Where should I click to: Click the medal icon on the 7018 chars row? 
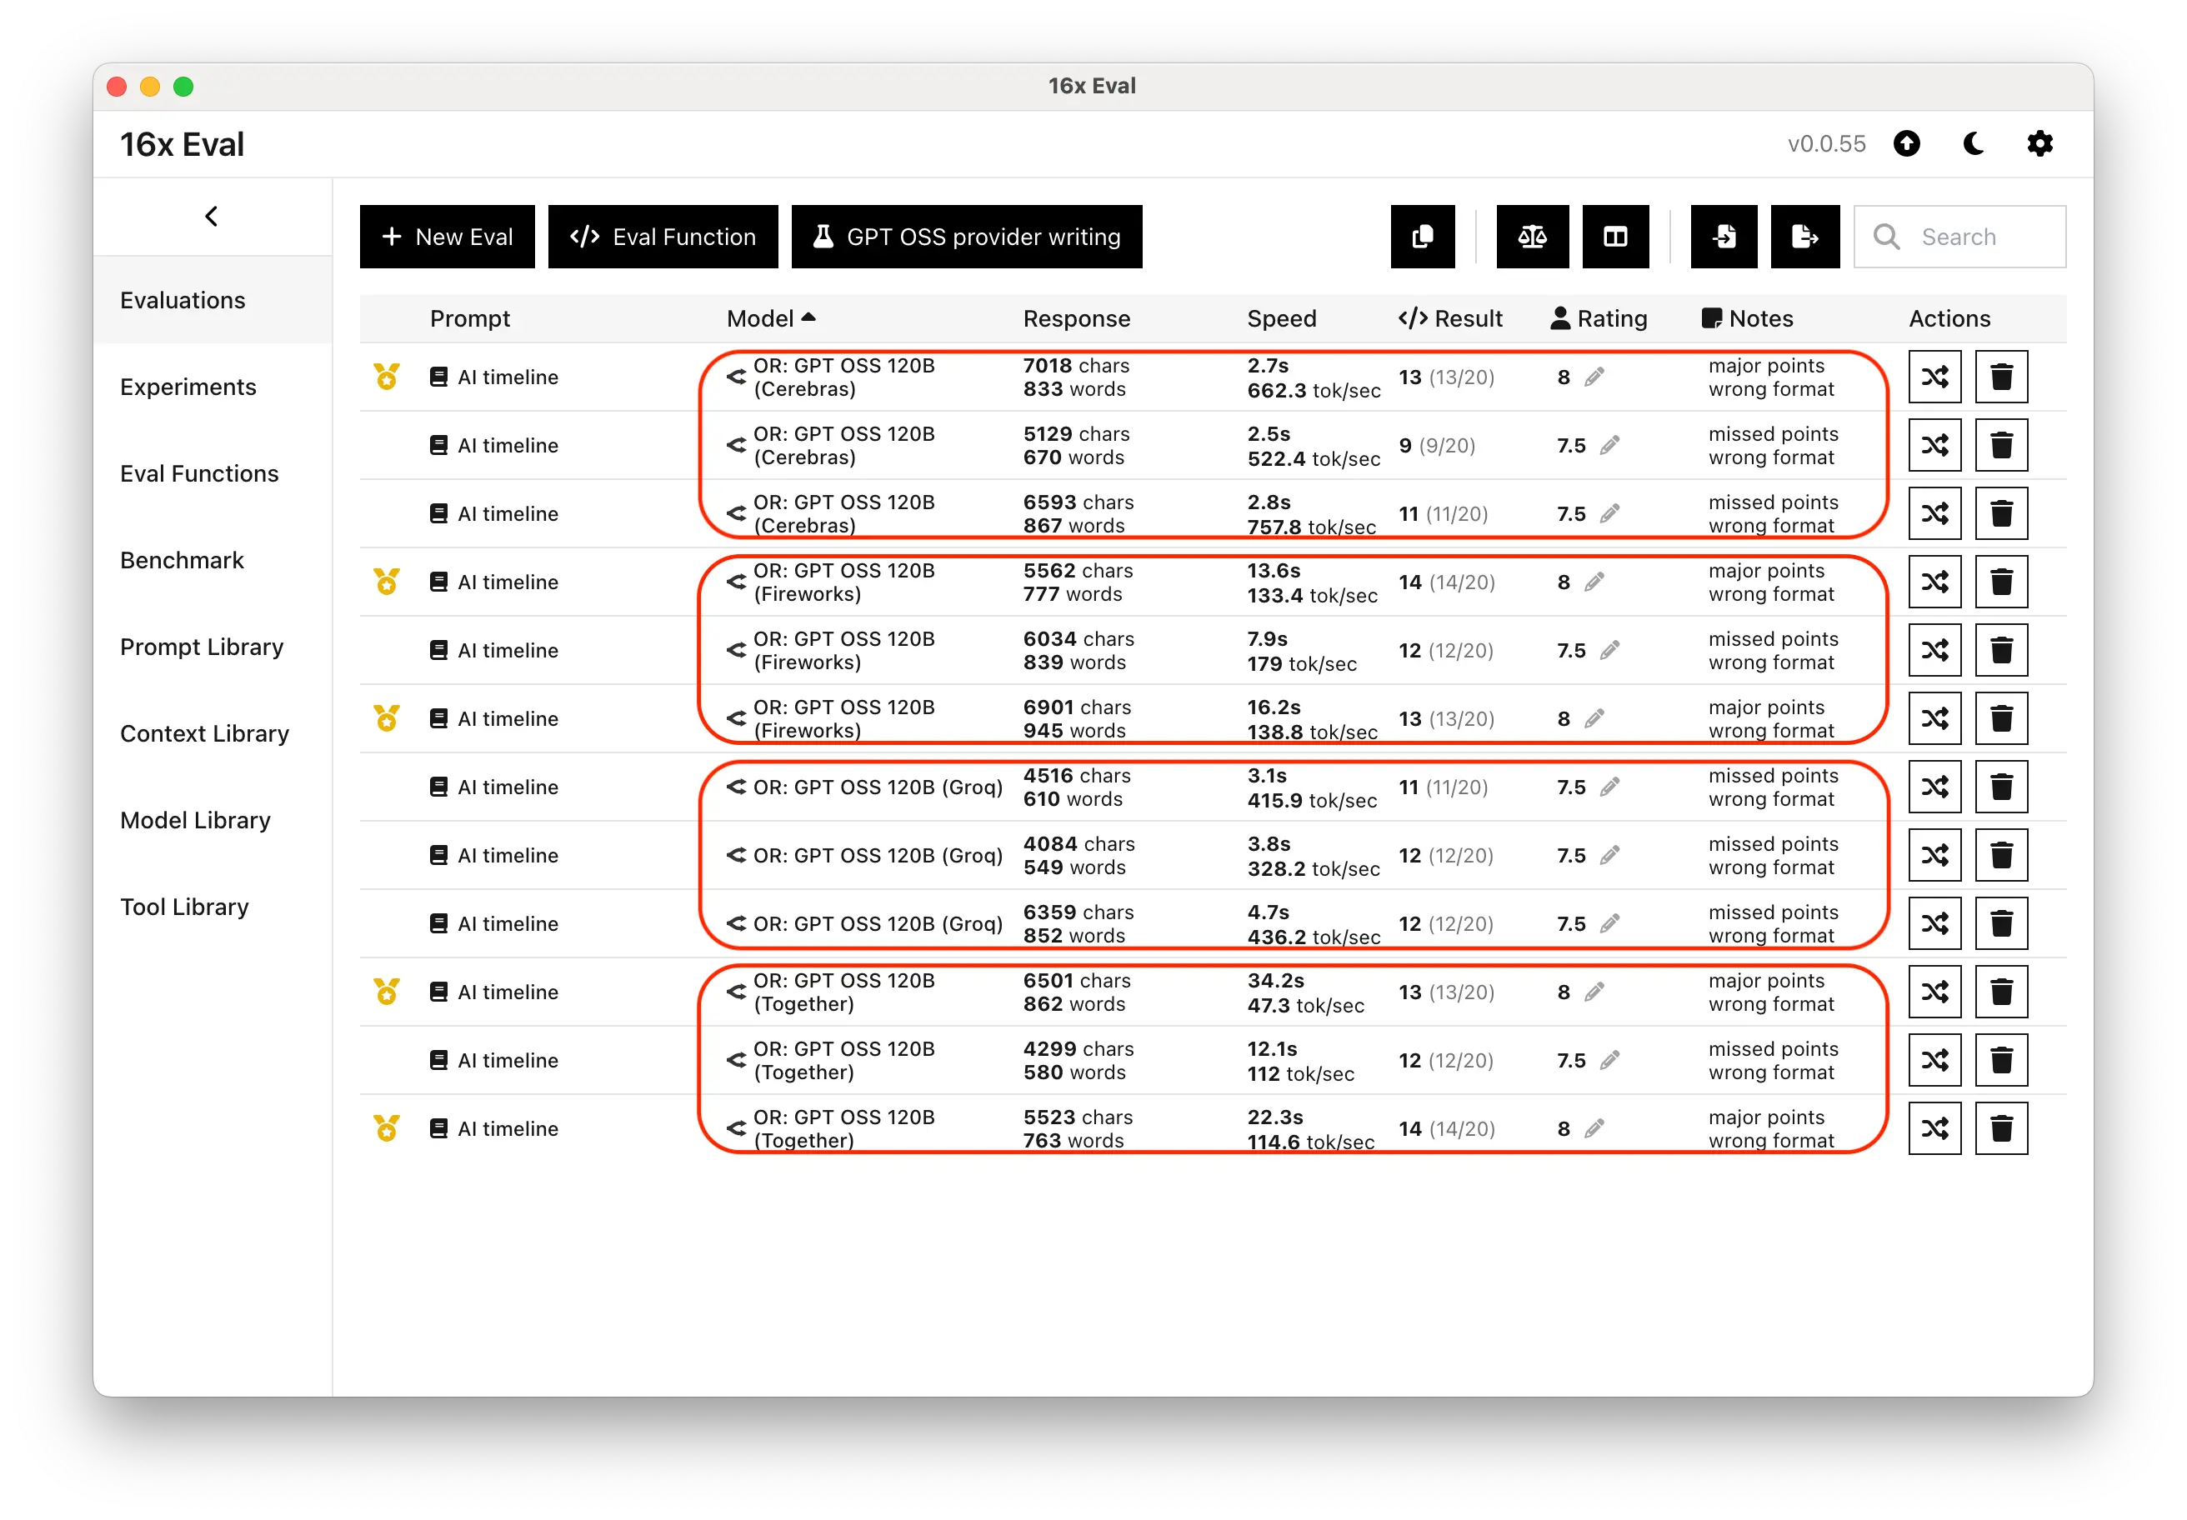[x=386, y=377]
